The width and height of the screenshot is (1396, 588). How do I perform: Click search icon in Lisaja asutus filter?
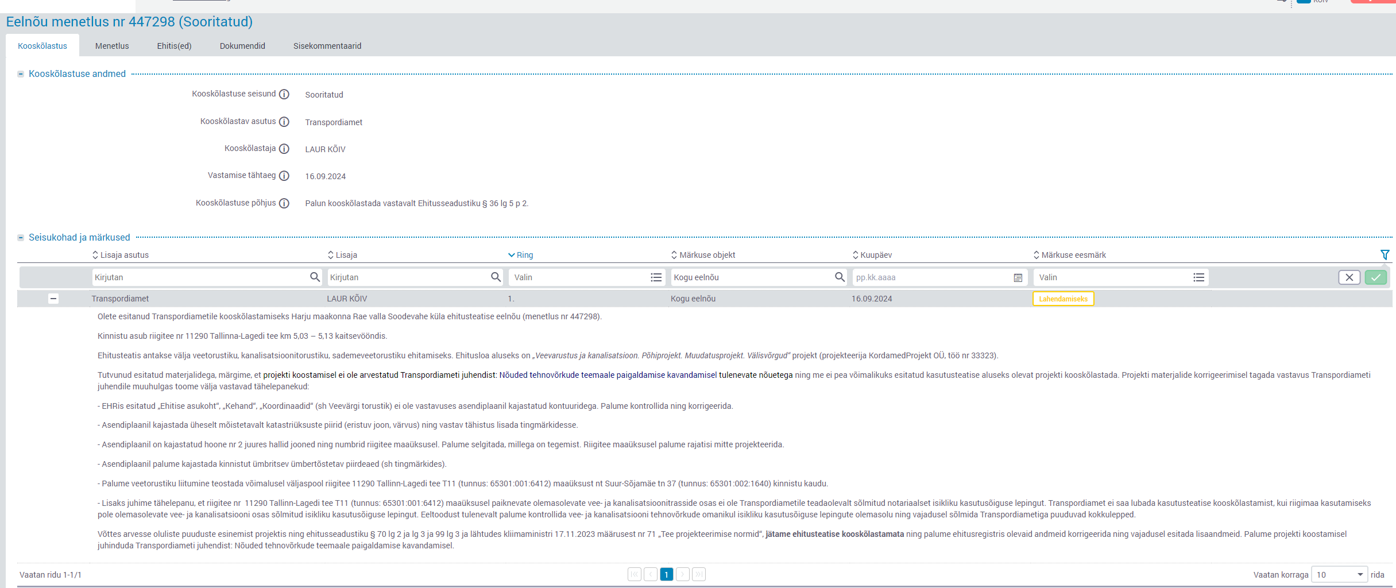click(315, 277)
